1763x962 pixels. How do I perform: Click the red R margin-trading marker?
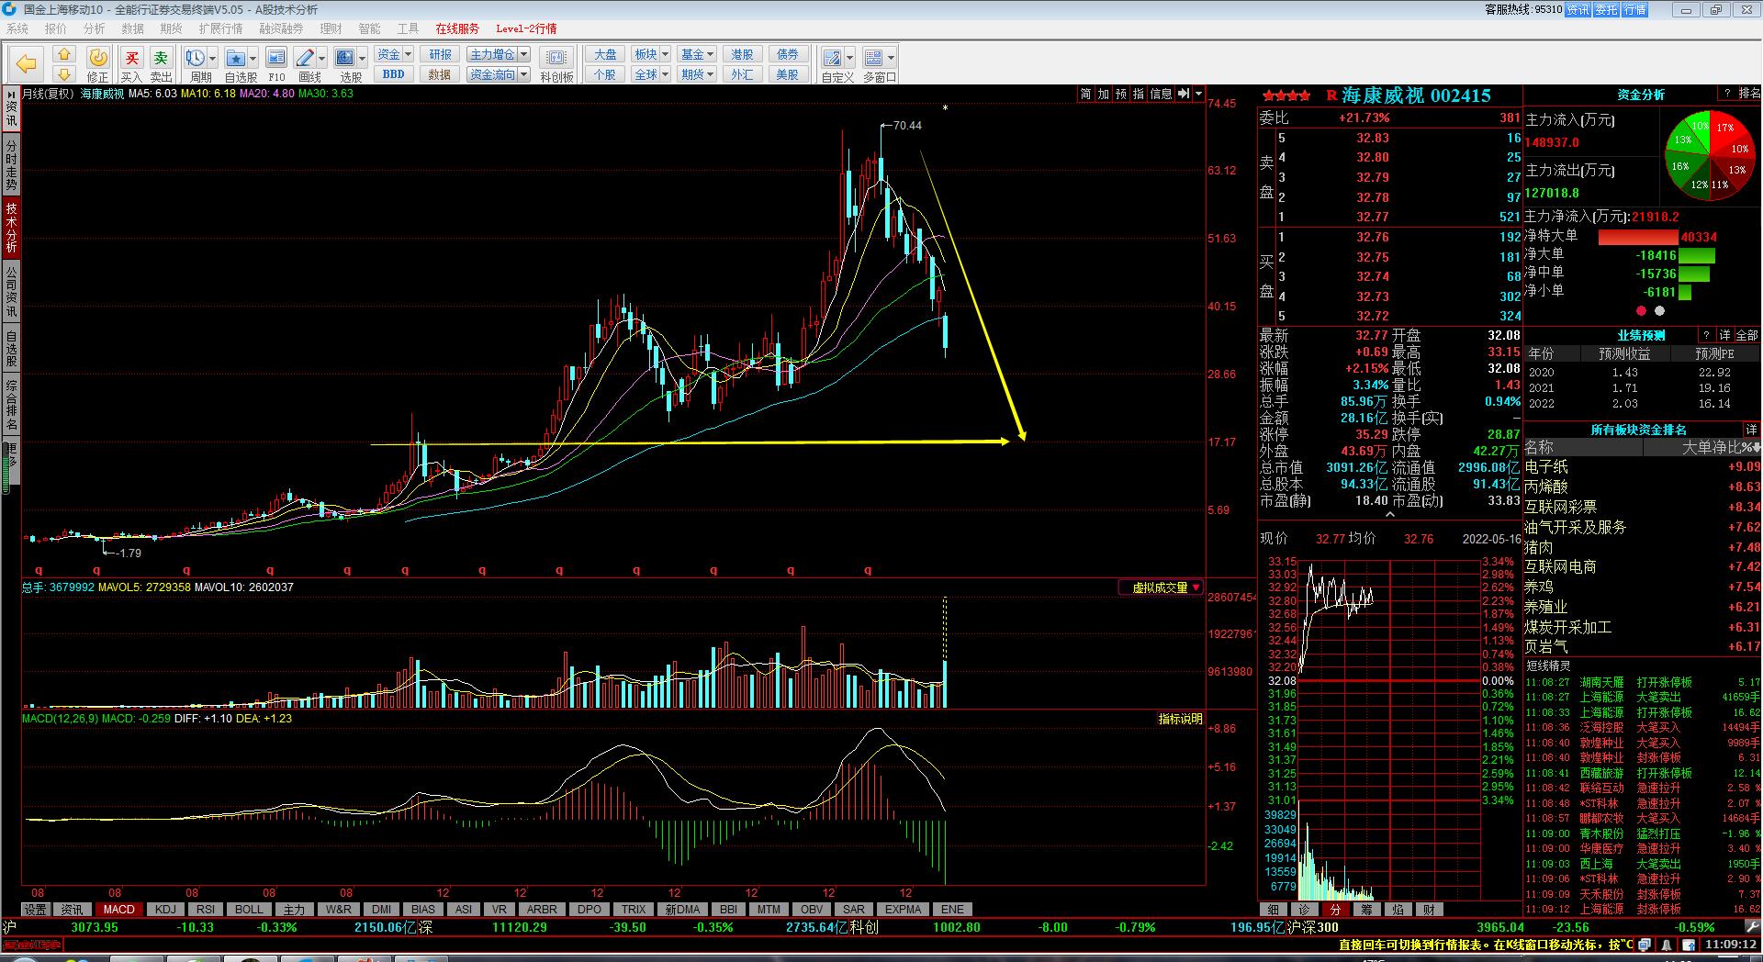(1331, 95)
